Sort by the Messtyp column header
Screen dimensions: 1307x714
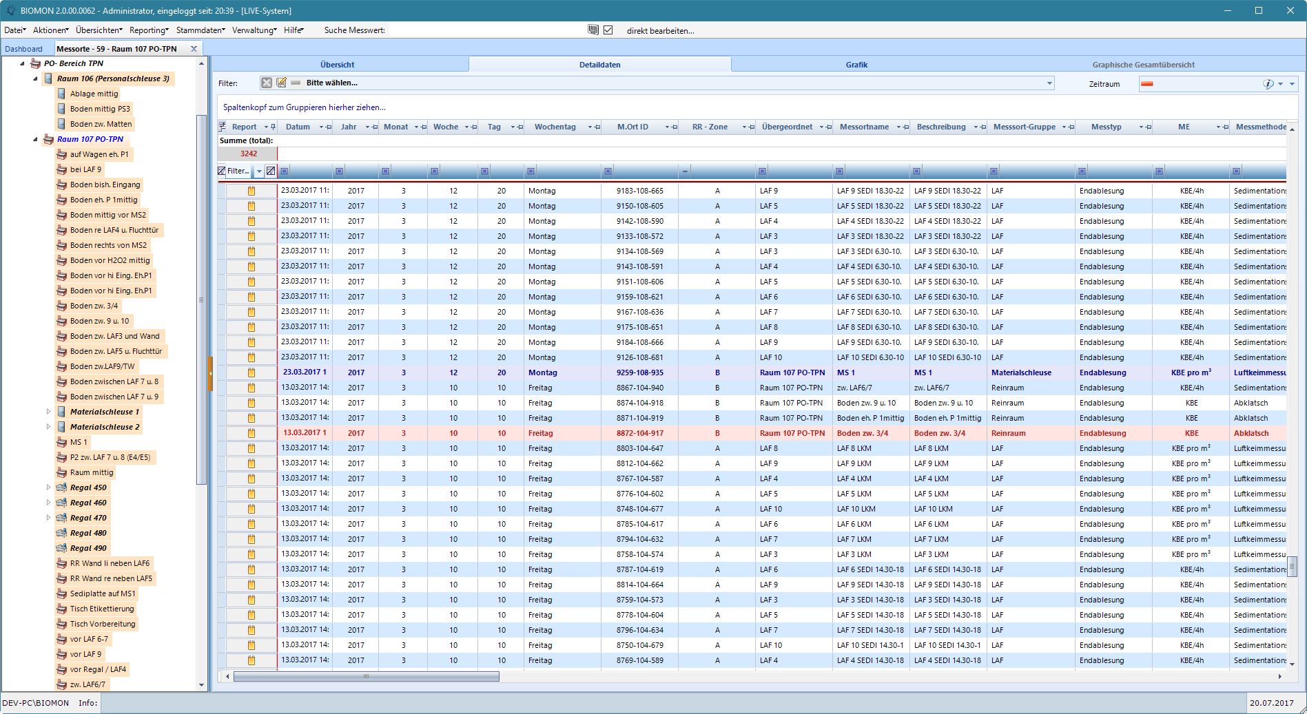pyautogui.click(x=1106, y=127)
